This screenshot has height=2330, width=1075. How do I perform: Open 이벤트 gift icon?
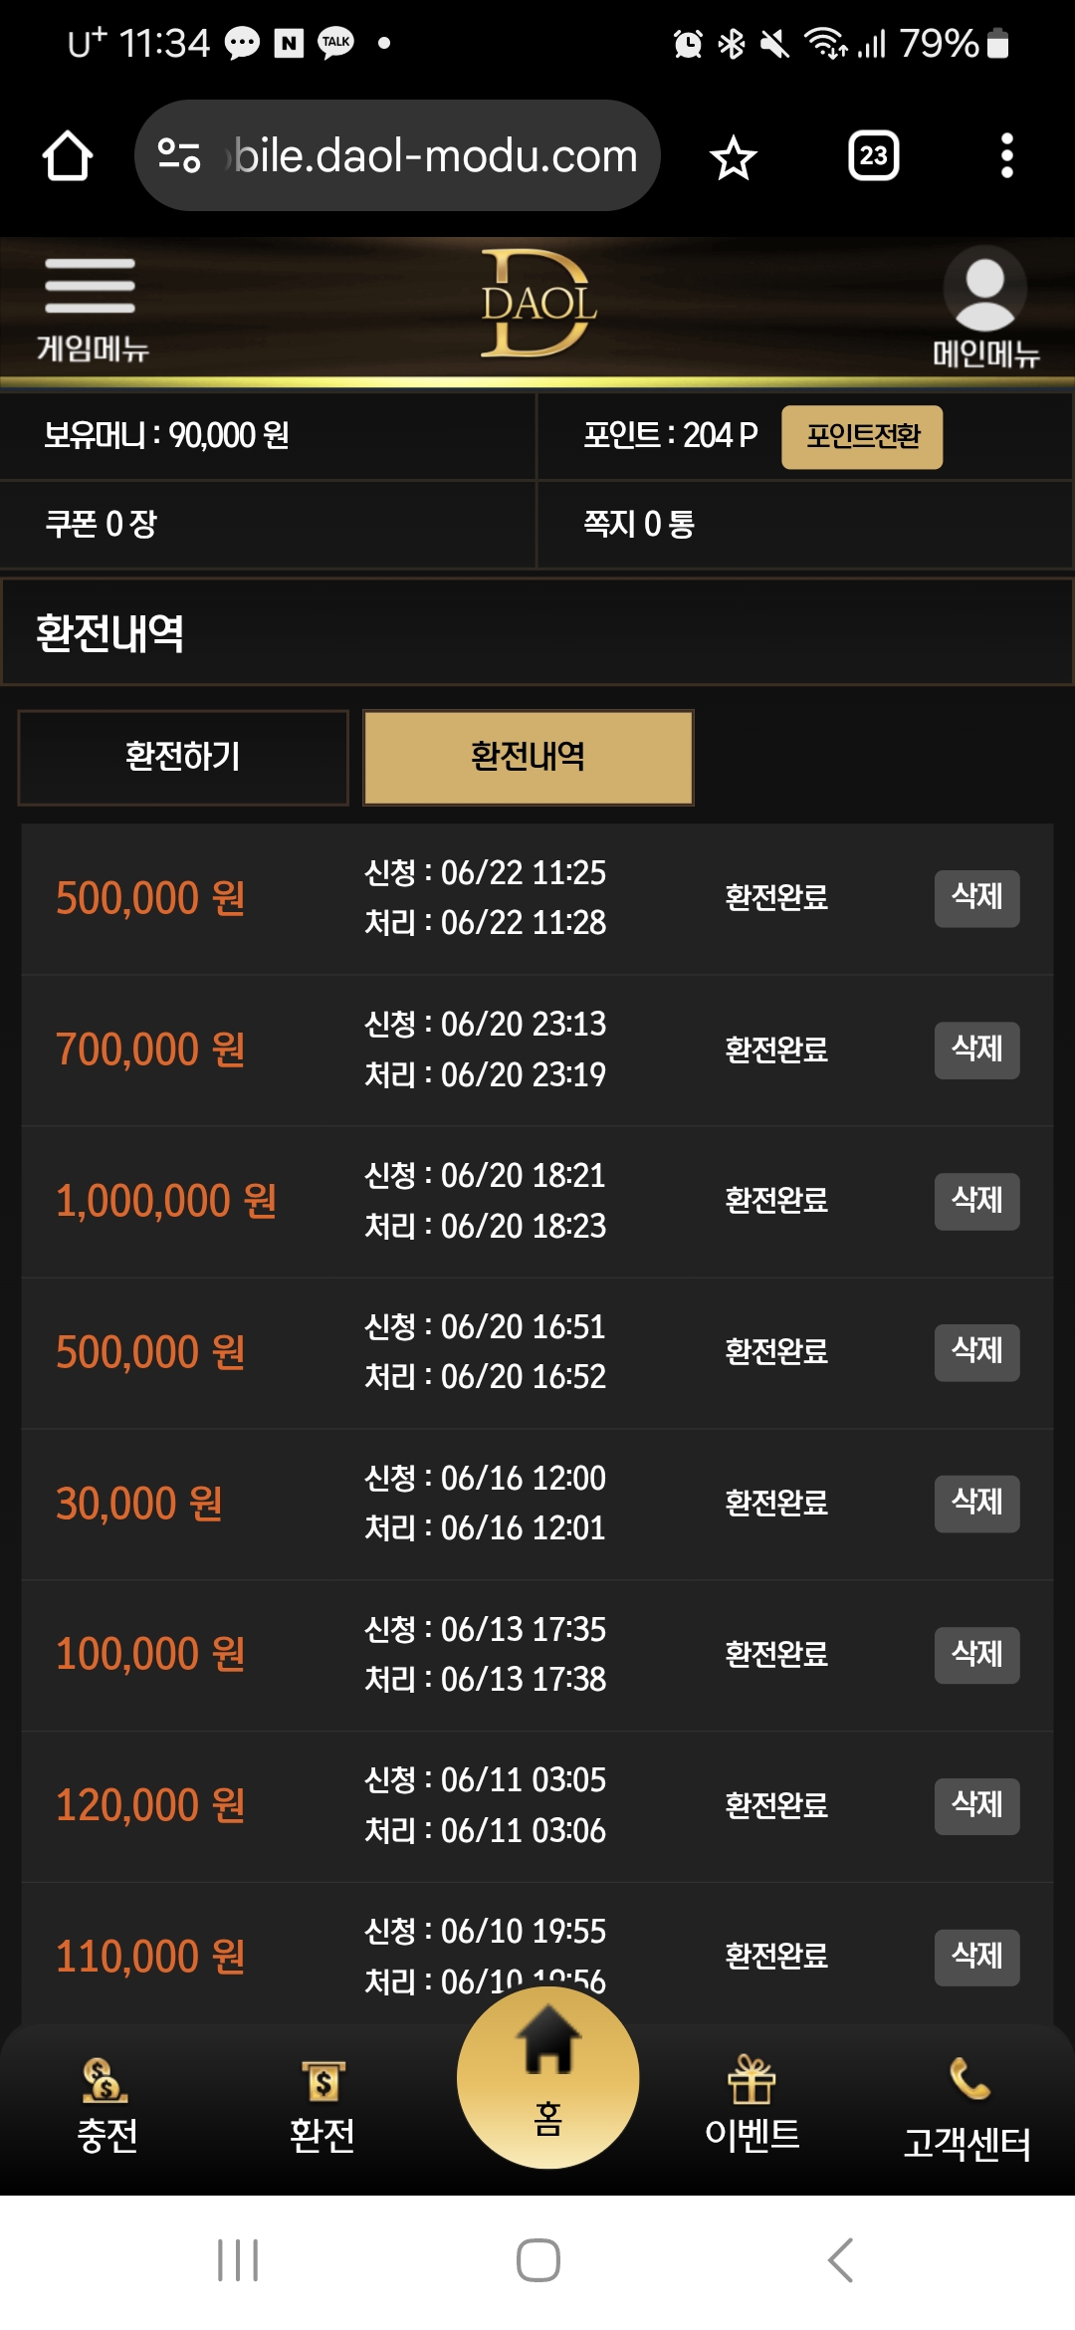pos(752,2103)
